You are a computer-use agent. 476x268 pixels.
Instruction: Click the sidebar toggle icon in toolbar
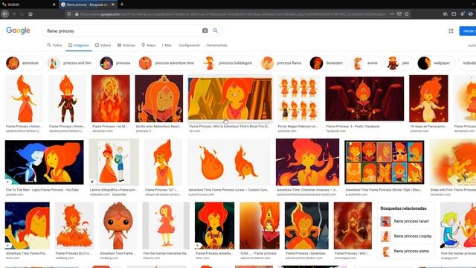click(454, 14)
